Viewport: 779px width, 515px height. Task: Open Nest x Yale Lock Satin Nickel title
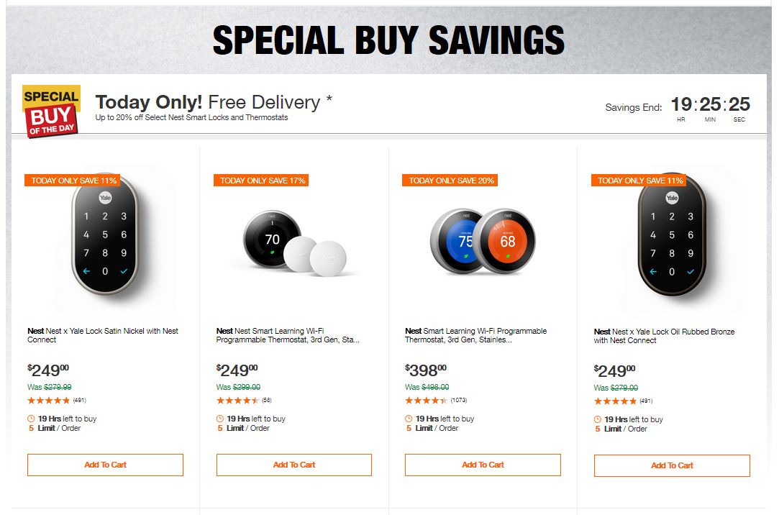pos(103,335)
